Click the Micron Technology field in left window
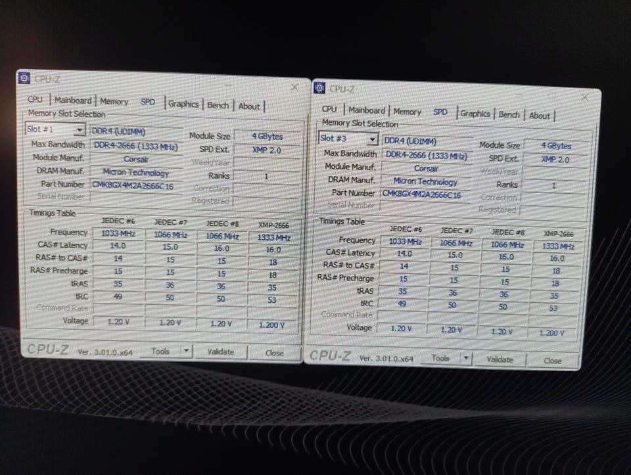This screenshot has height=475, width=631. pos(136,173)
